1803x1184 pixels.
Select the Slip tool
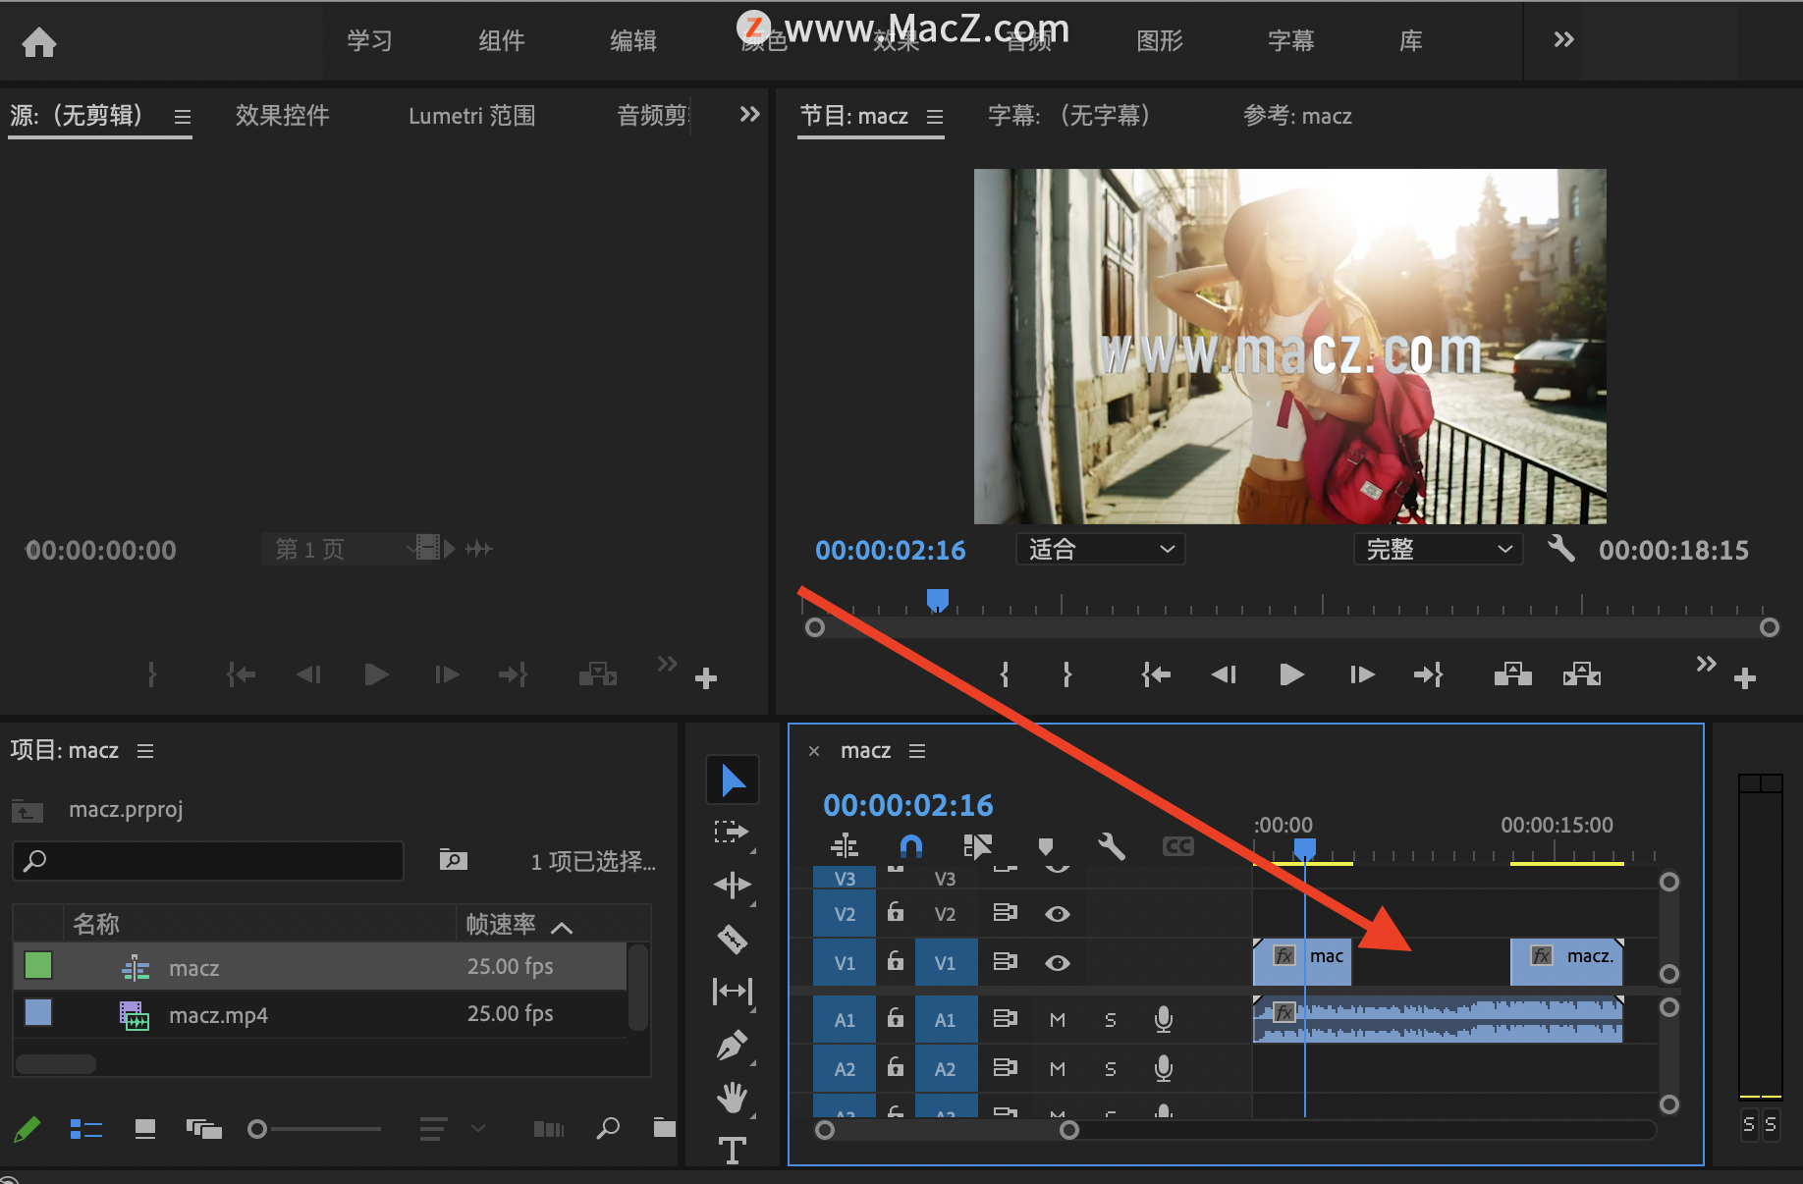pyautogui.click(x=733, y=992)
